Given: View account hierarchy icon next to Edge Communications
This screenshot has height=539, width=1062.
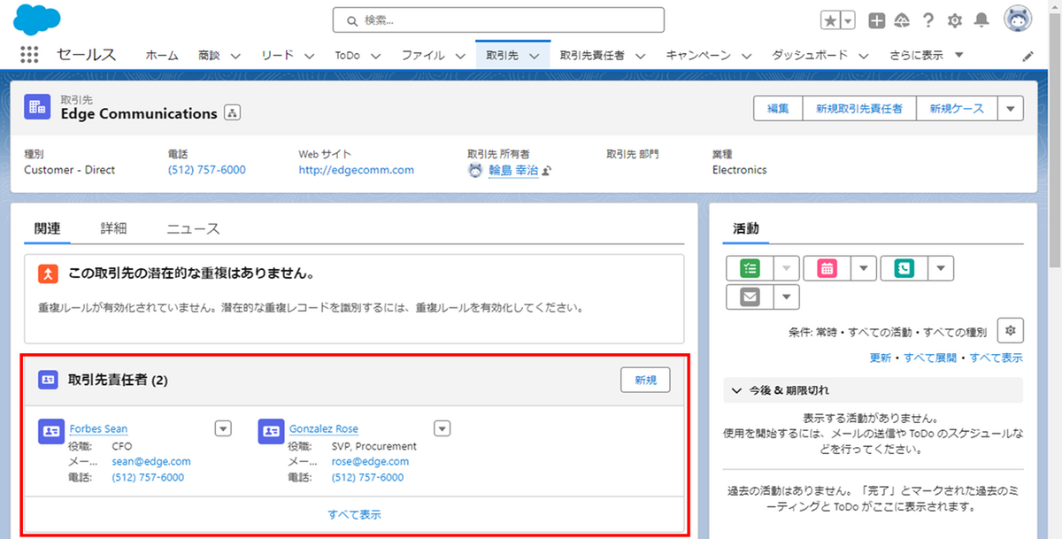Looking at the screenshot, I should tap(232, 113).
